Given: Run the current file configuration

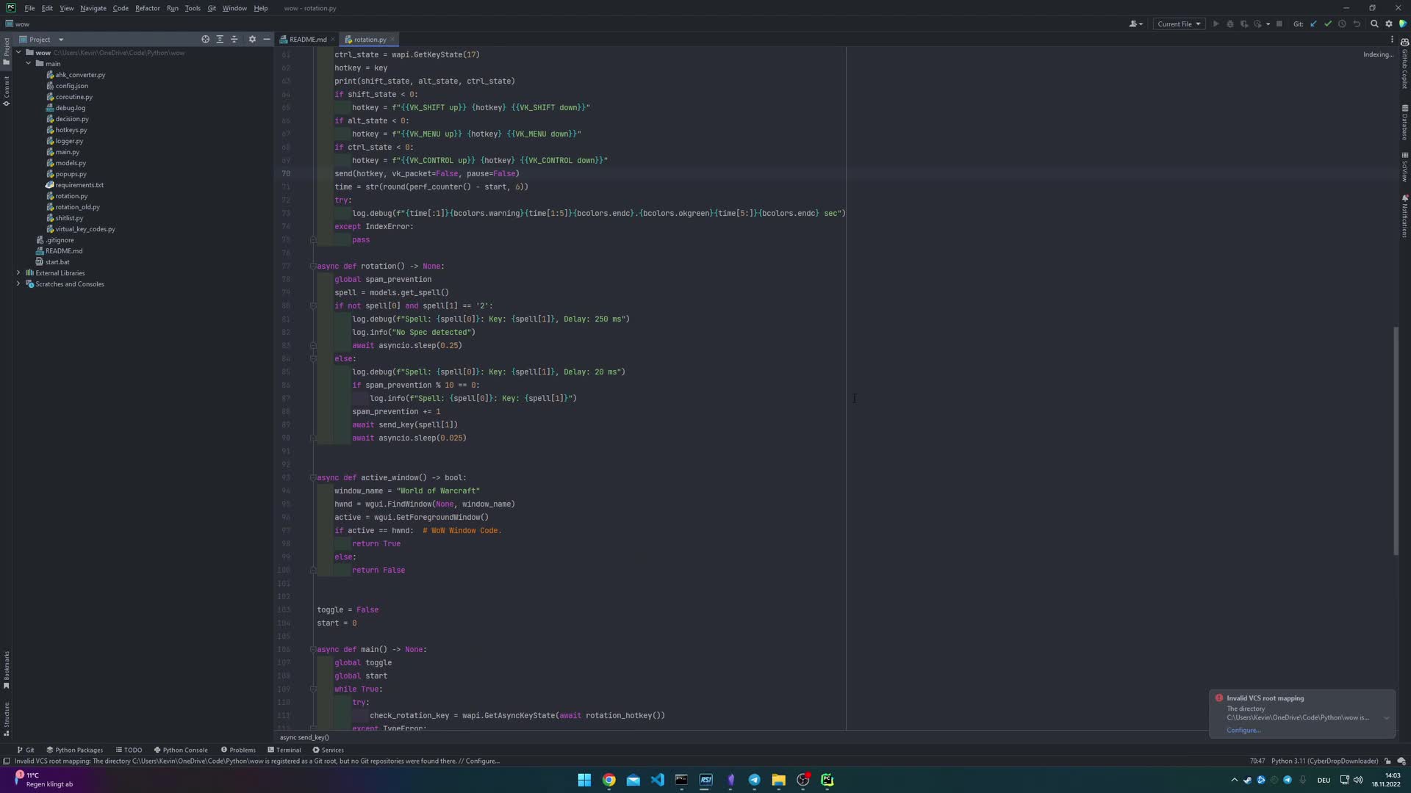Looking at the screenshot, I should [1216, 23].
